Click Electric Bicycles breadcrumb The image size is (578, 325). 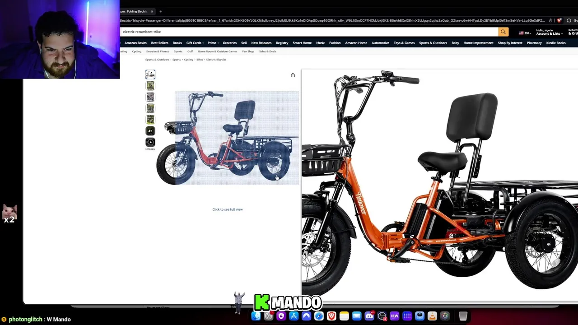point(216,60)
